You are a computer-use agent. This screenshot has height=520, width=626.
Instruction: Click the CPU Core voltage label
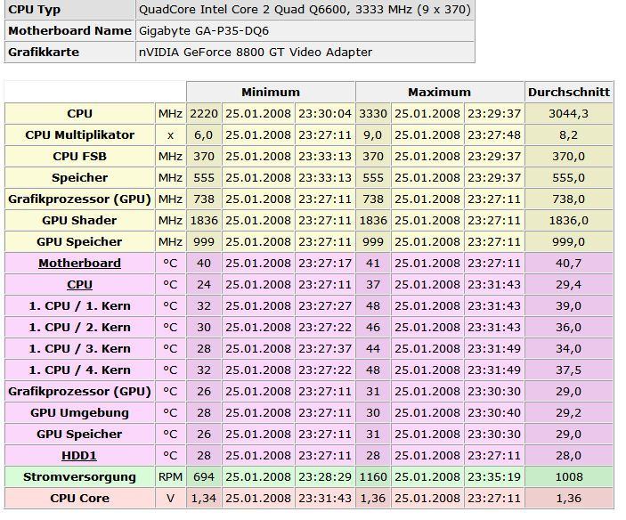[79, 498]
